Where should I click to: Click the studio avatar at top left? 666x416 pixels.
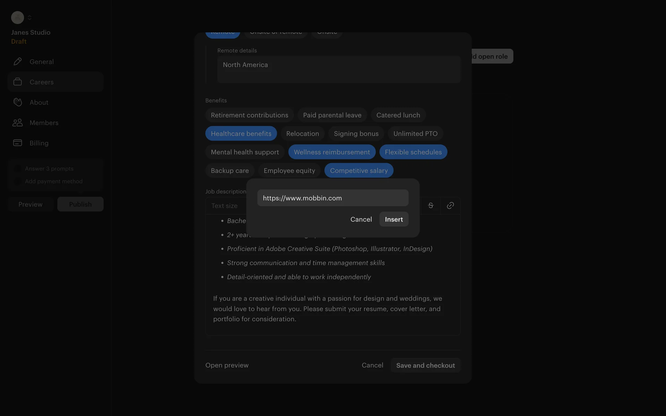(17, 17)
